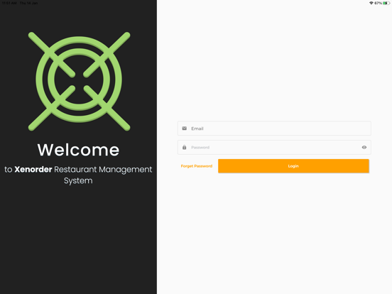
Task: Toggle password visibility with eye icon
Action: [x=364, y=147]
